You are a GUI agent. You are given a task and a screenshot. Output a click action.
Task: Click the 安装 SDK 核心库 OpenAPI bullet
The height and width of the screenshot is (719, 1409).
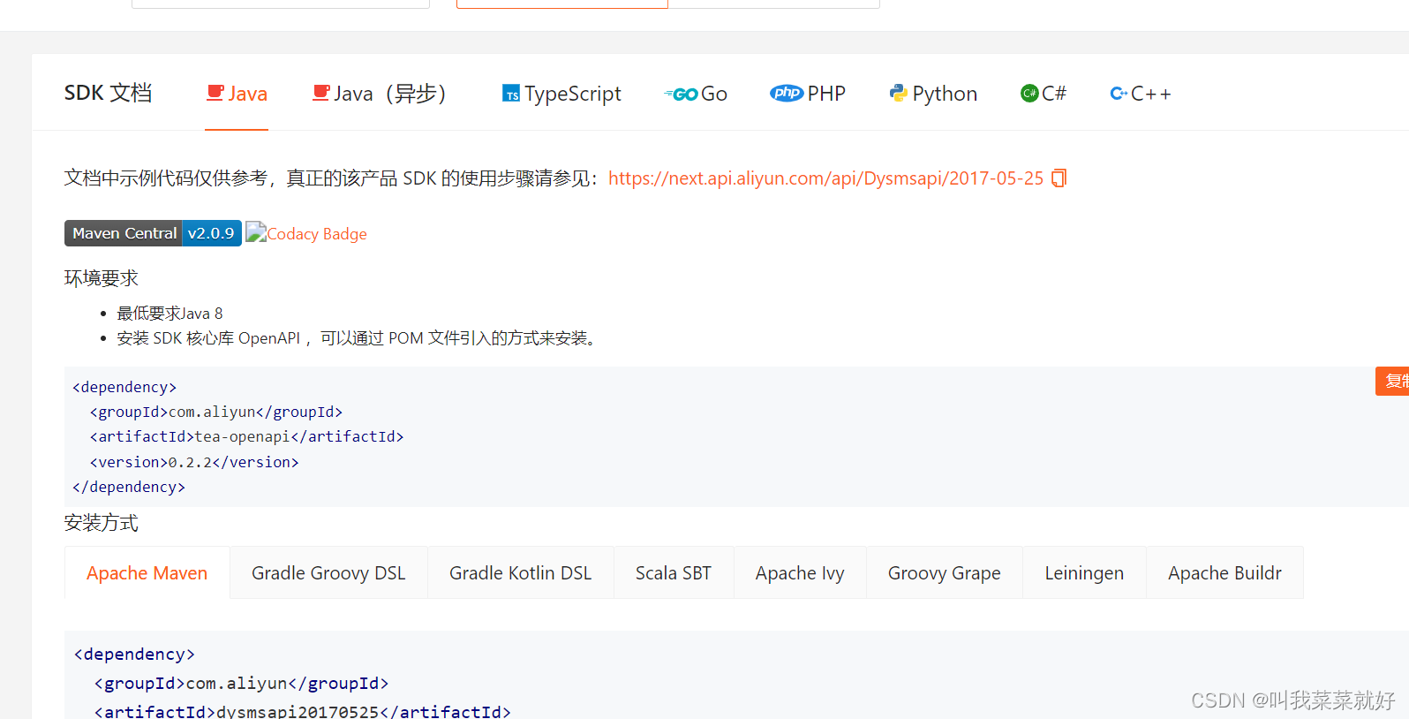tap(358, 338)
